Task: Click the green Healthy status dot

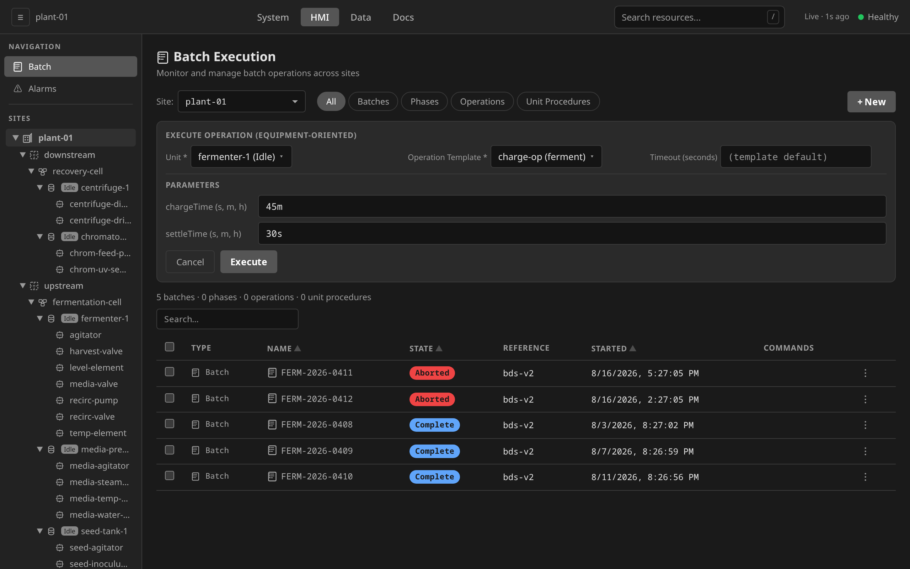Action: pyautogui.click(x=861, y=17)
